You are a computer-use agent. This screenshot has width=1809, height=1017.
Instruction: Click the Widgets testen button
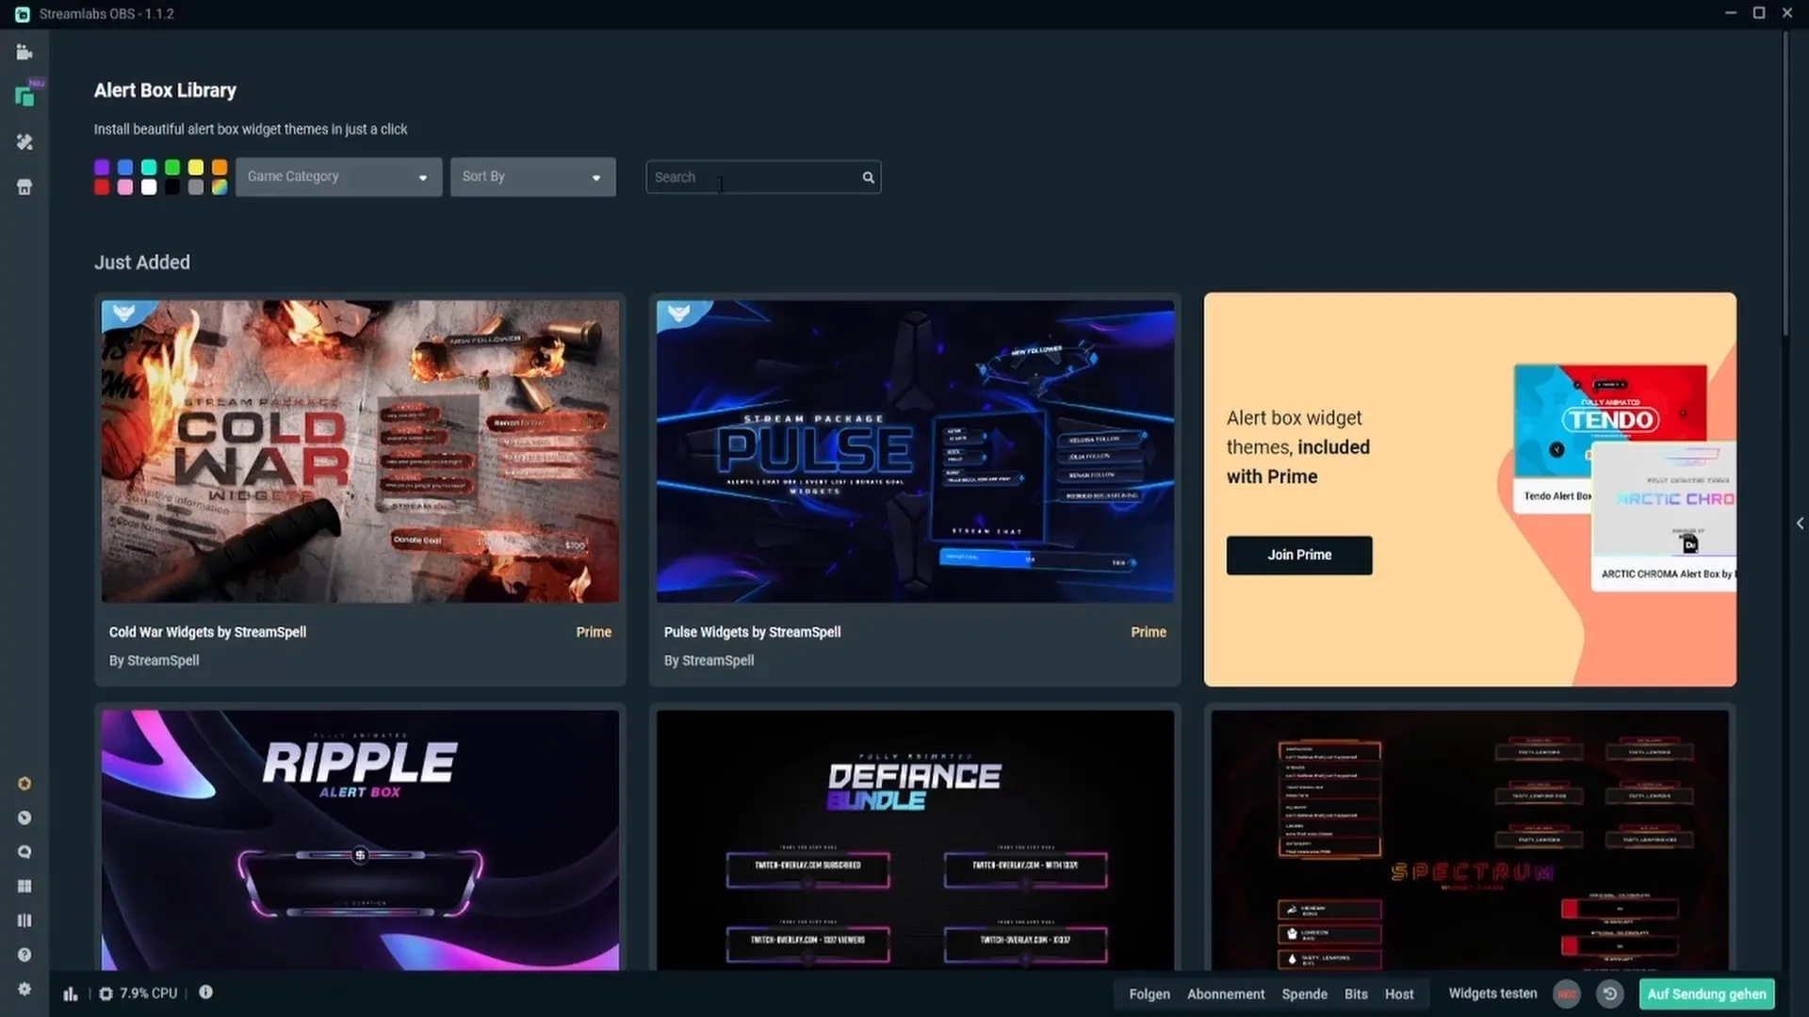[1492, 993]
